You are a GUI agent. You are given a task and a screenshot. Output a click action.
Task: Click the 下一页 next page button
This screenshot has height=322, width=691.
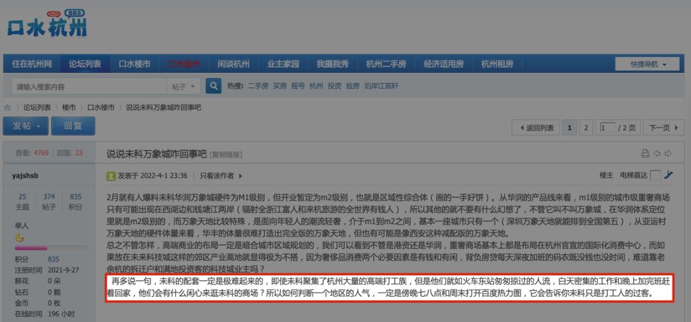(663, 128)
